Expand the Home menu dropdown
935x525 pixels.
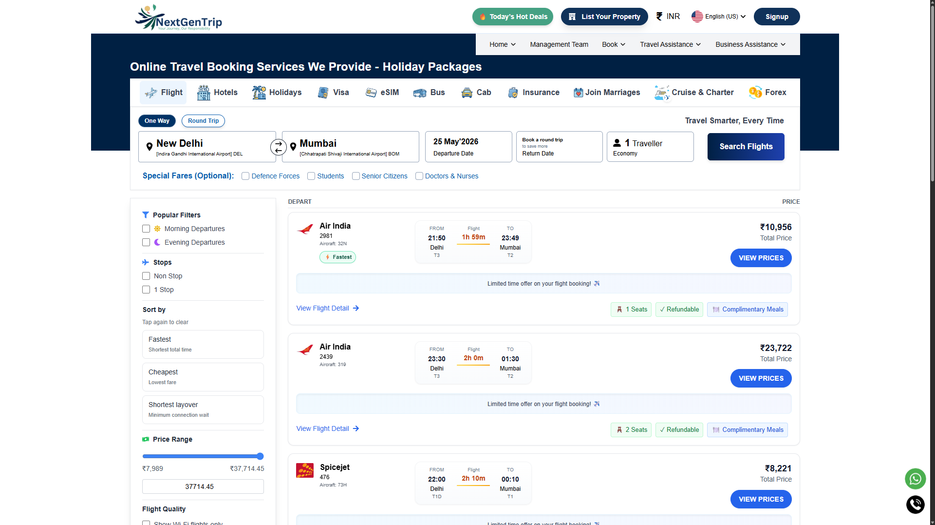(x=503, y=44)
